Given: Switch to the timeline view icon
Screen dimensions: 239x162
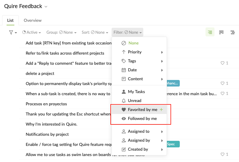Looking at the screenshot, I should point(233,32).
